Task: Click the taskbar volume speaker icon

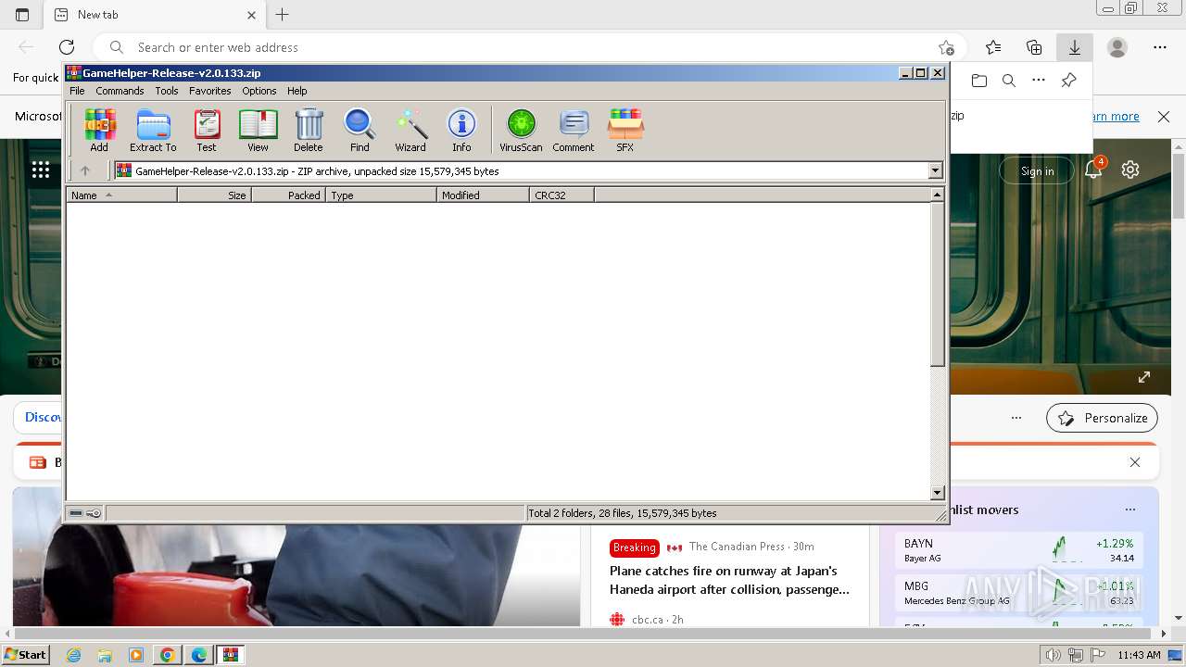Action: [x=1054, y=655]
